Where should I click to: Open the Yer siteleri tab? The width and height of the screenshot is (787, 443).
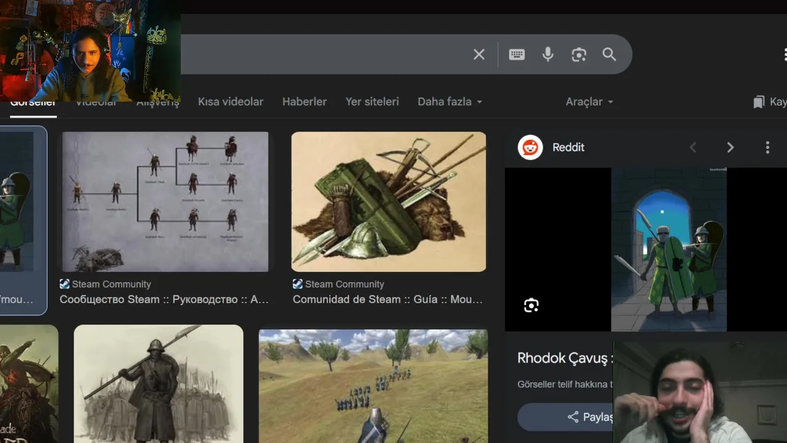click(x=372, y=102)
